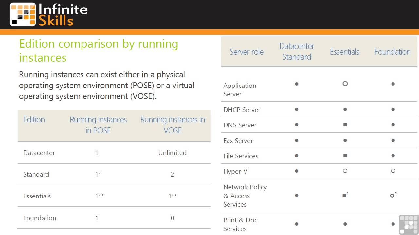419x235 pixels.
Task: Select the 'DHCP Server' role label
Action: click(242, 110)
